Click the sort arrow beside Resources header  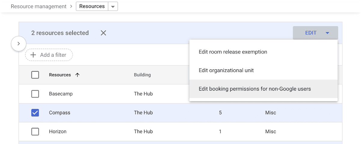(x=77, y=75)
